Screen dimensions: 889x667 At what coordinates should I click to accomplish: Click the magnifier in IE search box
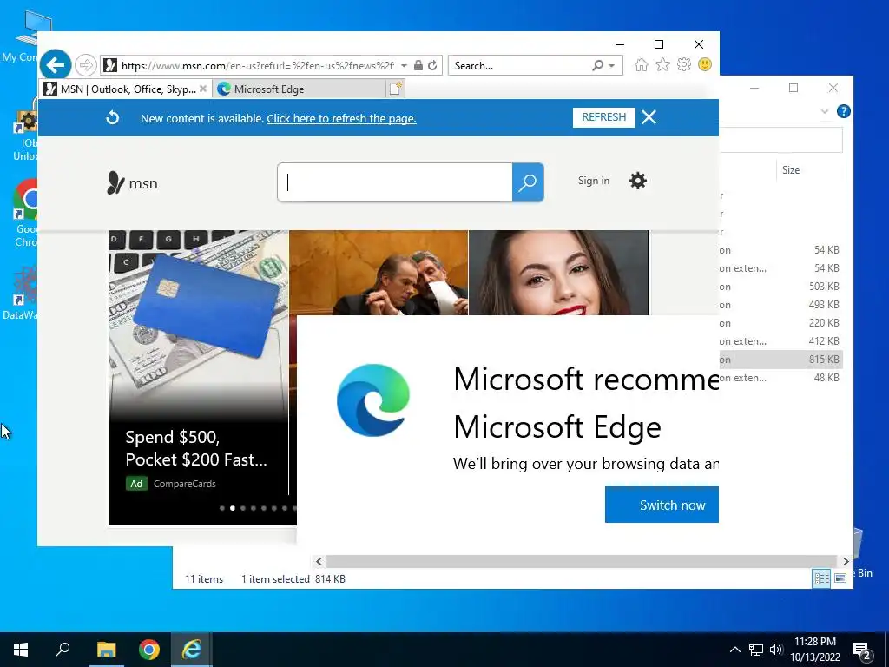(x=597, y=66)
